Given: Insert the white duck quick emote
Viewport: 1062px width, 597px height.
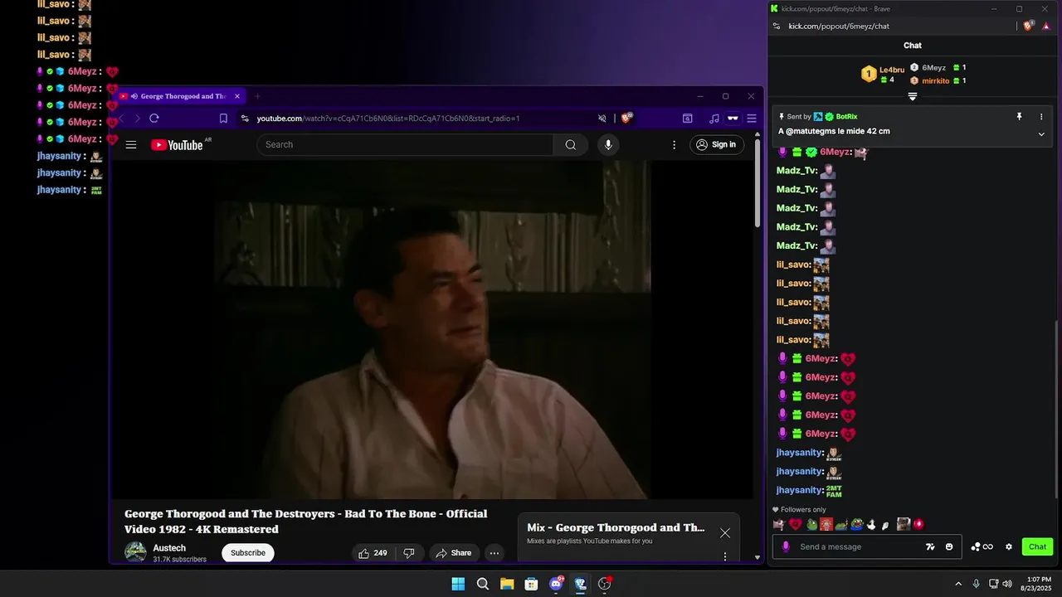Looking at the screenshot, I should click(871, 524).
